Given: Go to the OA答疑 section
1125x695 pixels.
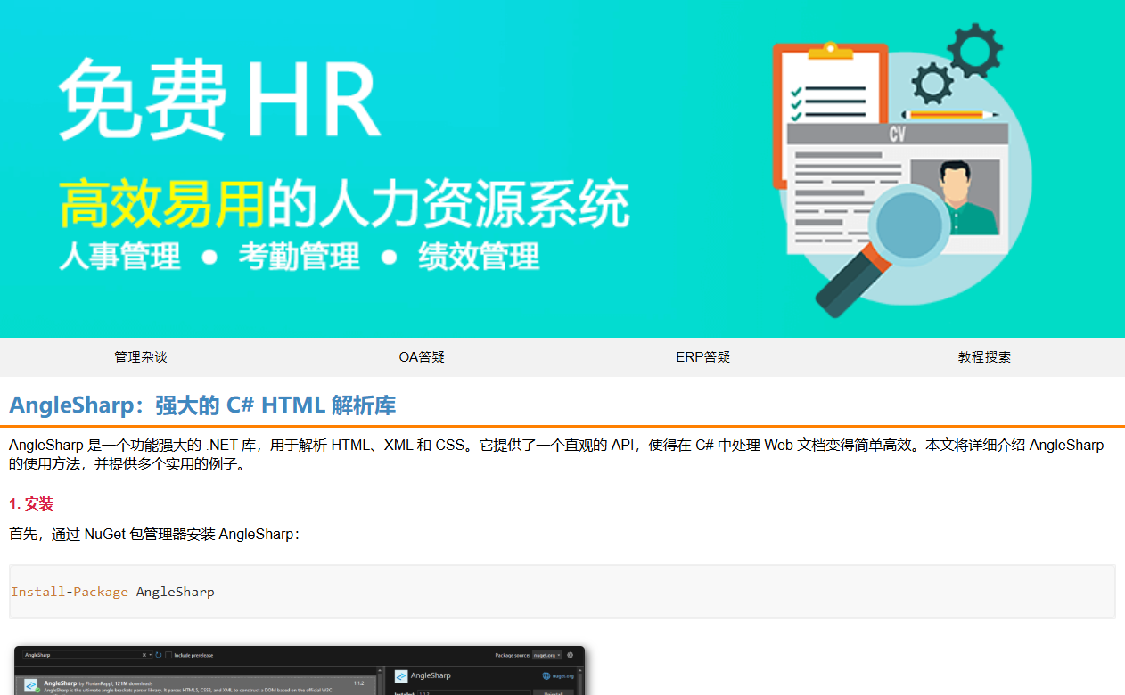Looking at the screenshot, I should tap(422, 357).
